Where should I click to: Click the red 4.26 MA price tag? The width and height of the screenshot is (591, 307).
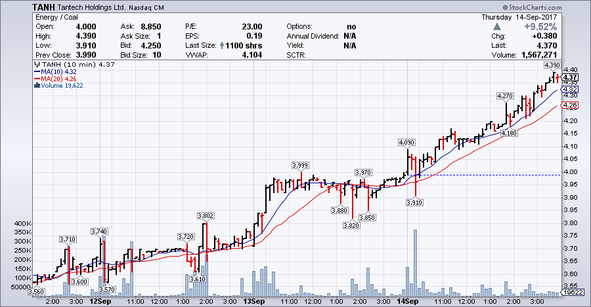[x=569, y=105]
